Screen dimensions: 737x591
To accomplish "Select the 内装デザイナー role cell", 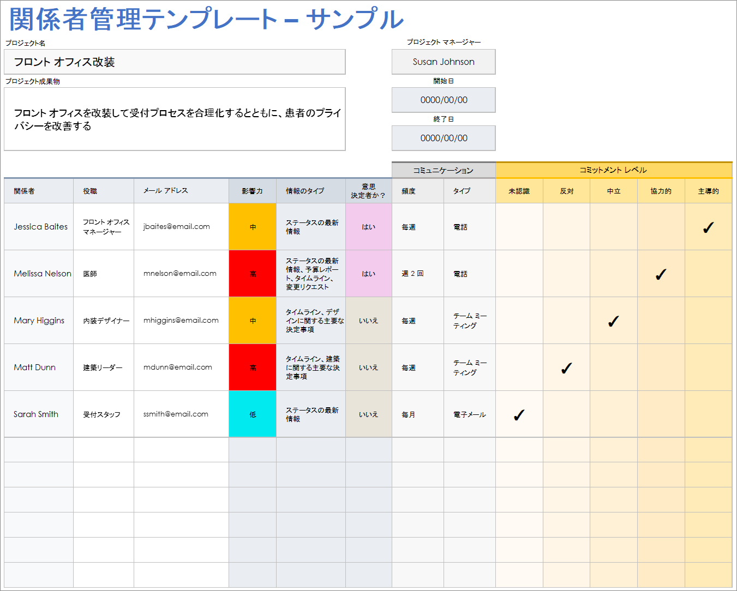I will point(104,321).
